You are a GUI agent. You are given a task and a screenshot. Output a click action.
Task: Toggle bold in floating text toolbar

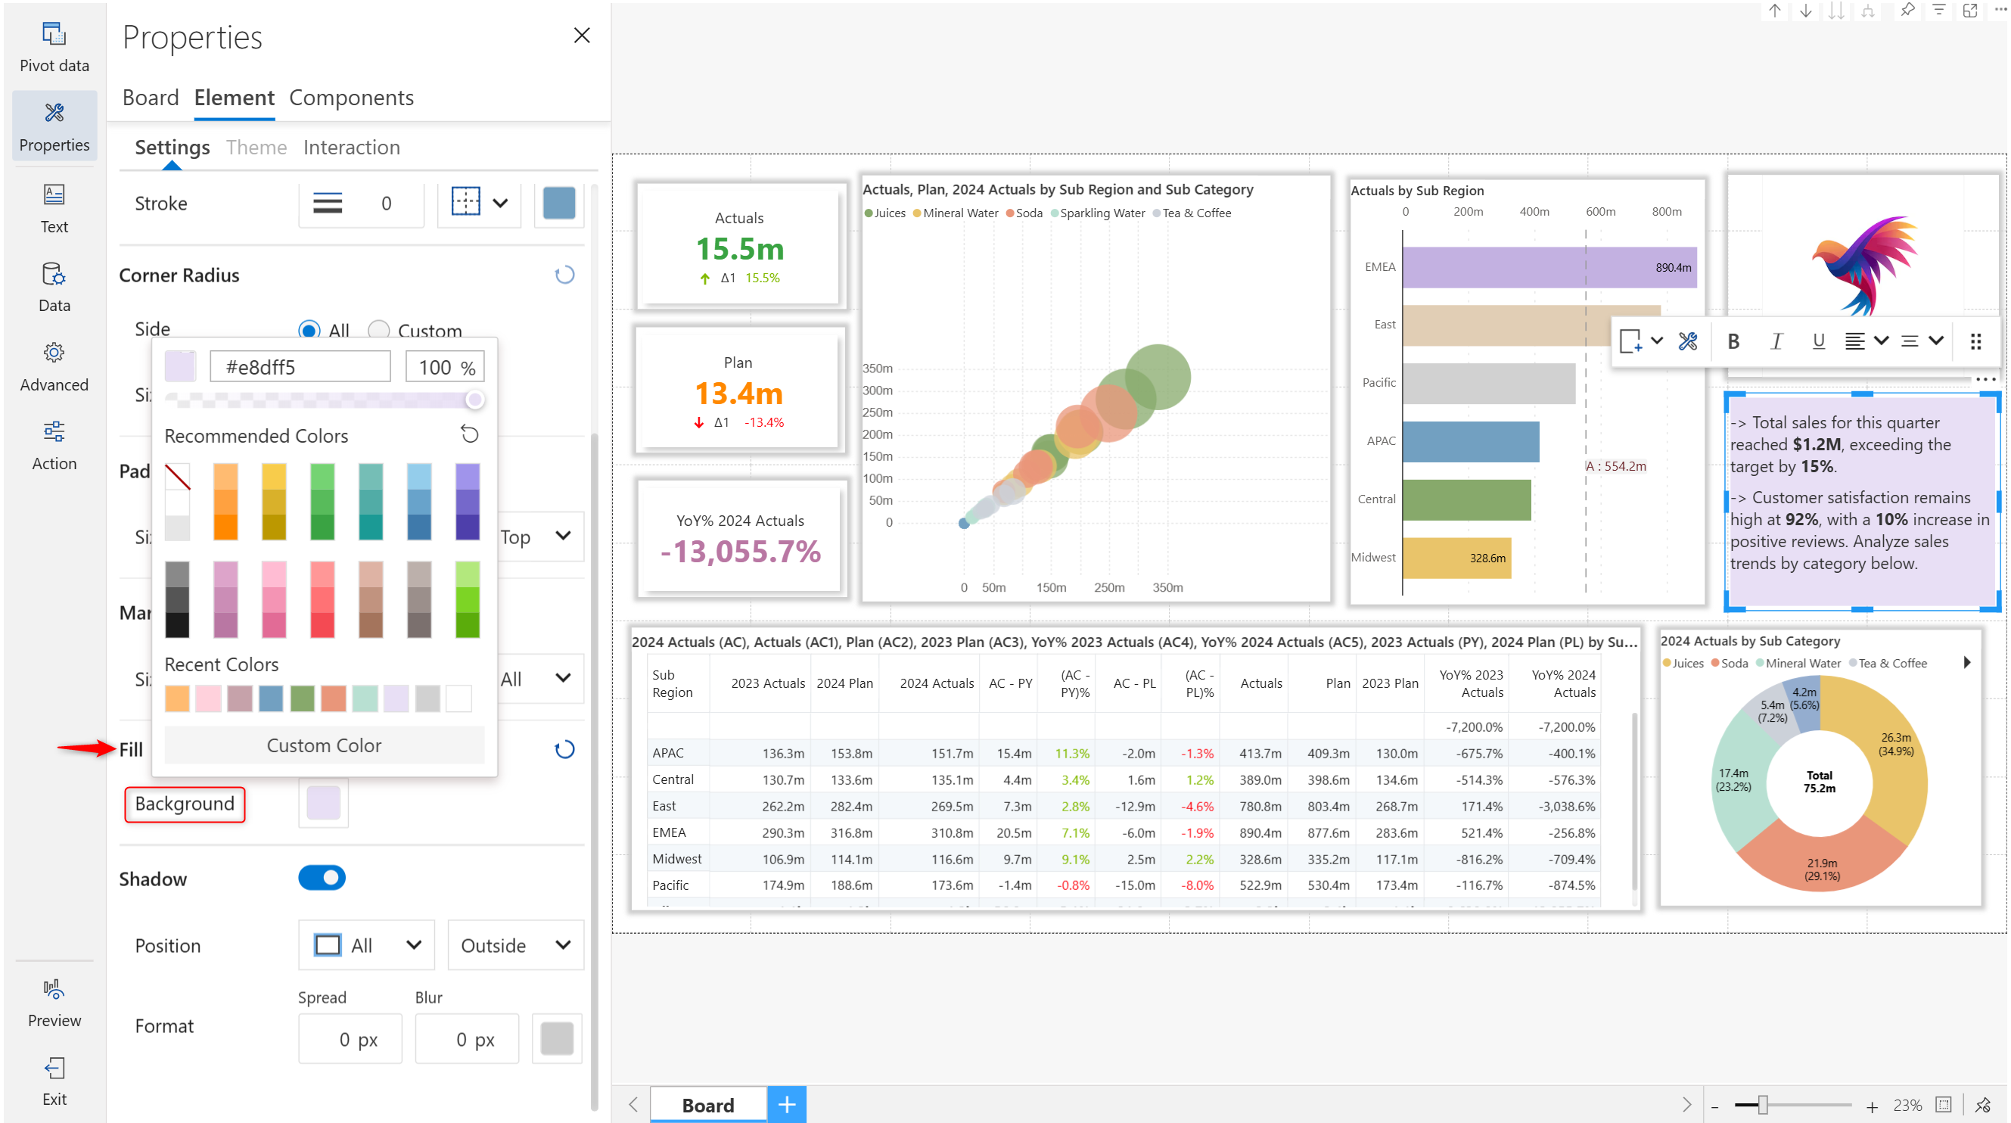(x=1733, y=341)
